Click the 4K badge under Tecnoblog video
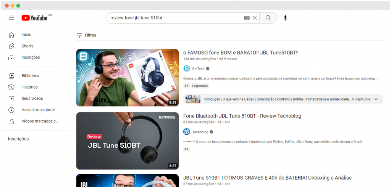This screenshot has height=188, width=391. (x=186, y=149)
